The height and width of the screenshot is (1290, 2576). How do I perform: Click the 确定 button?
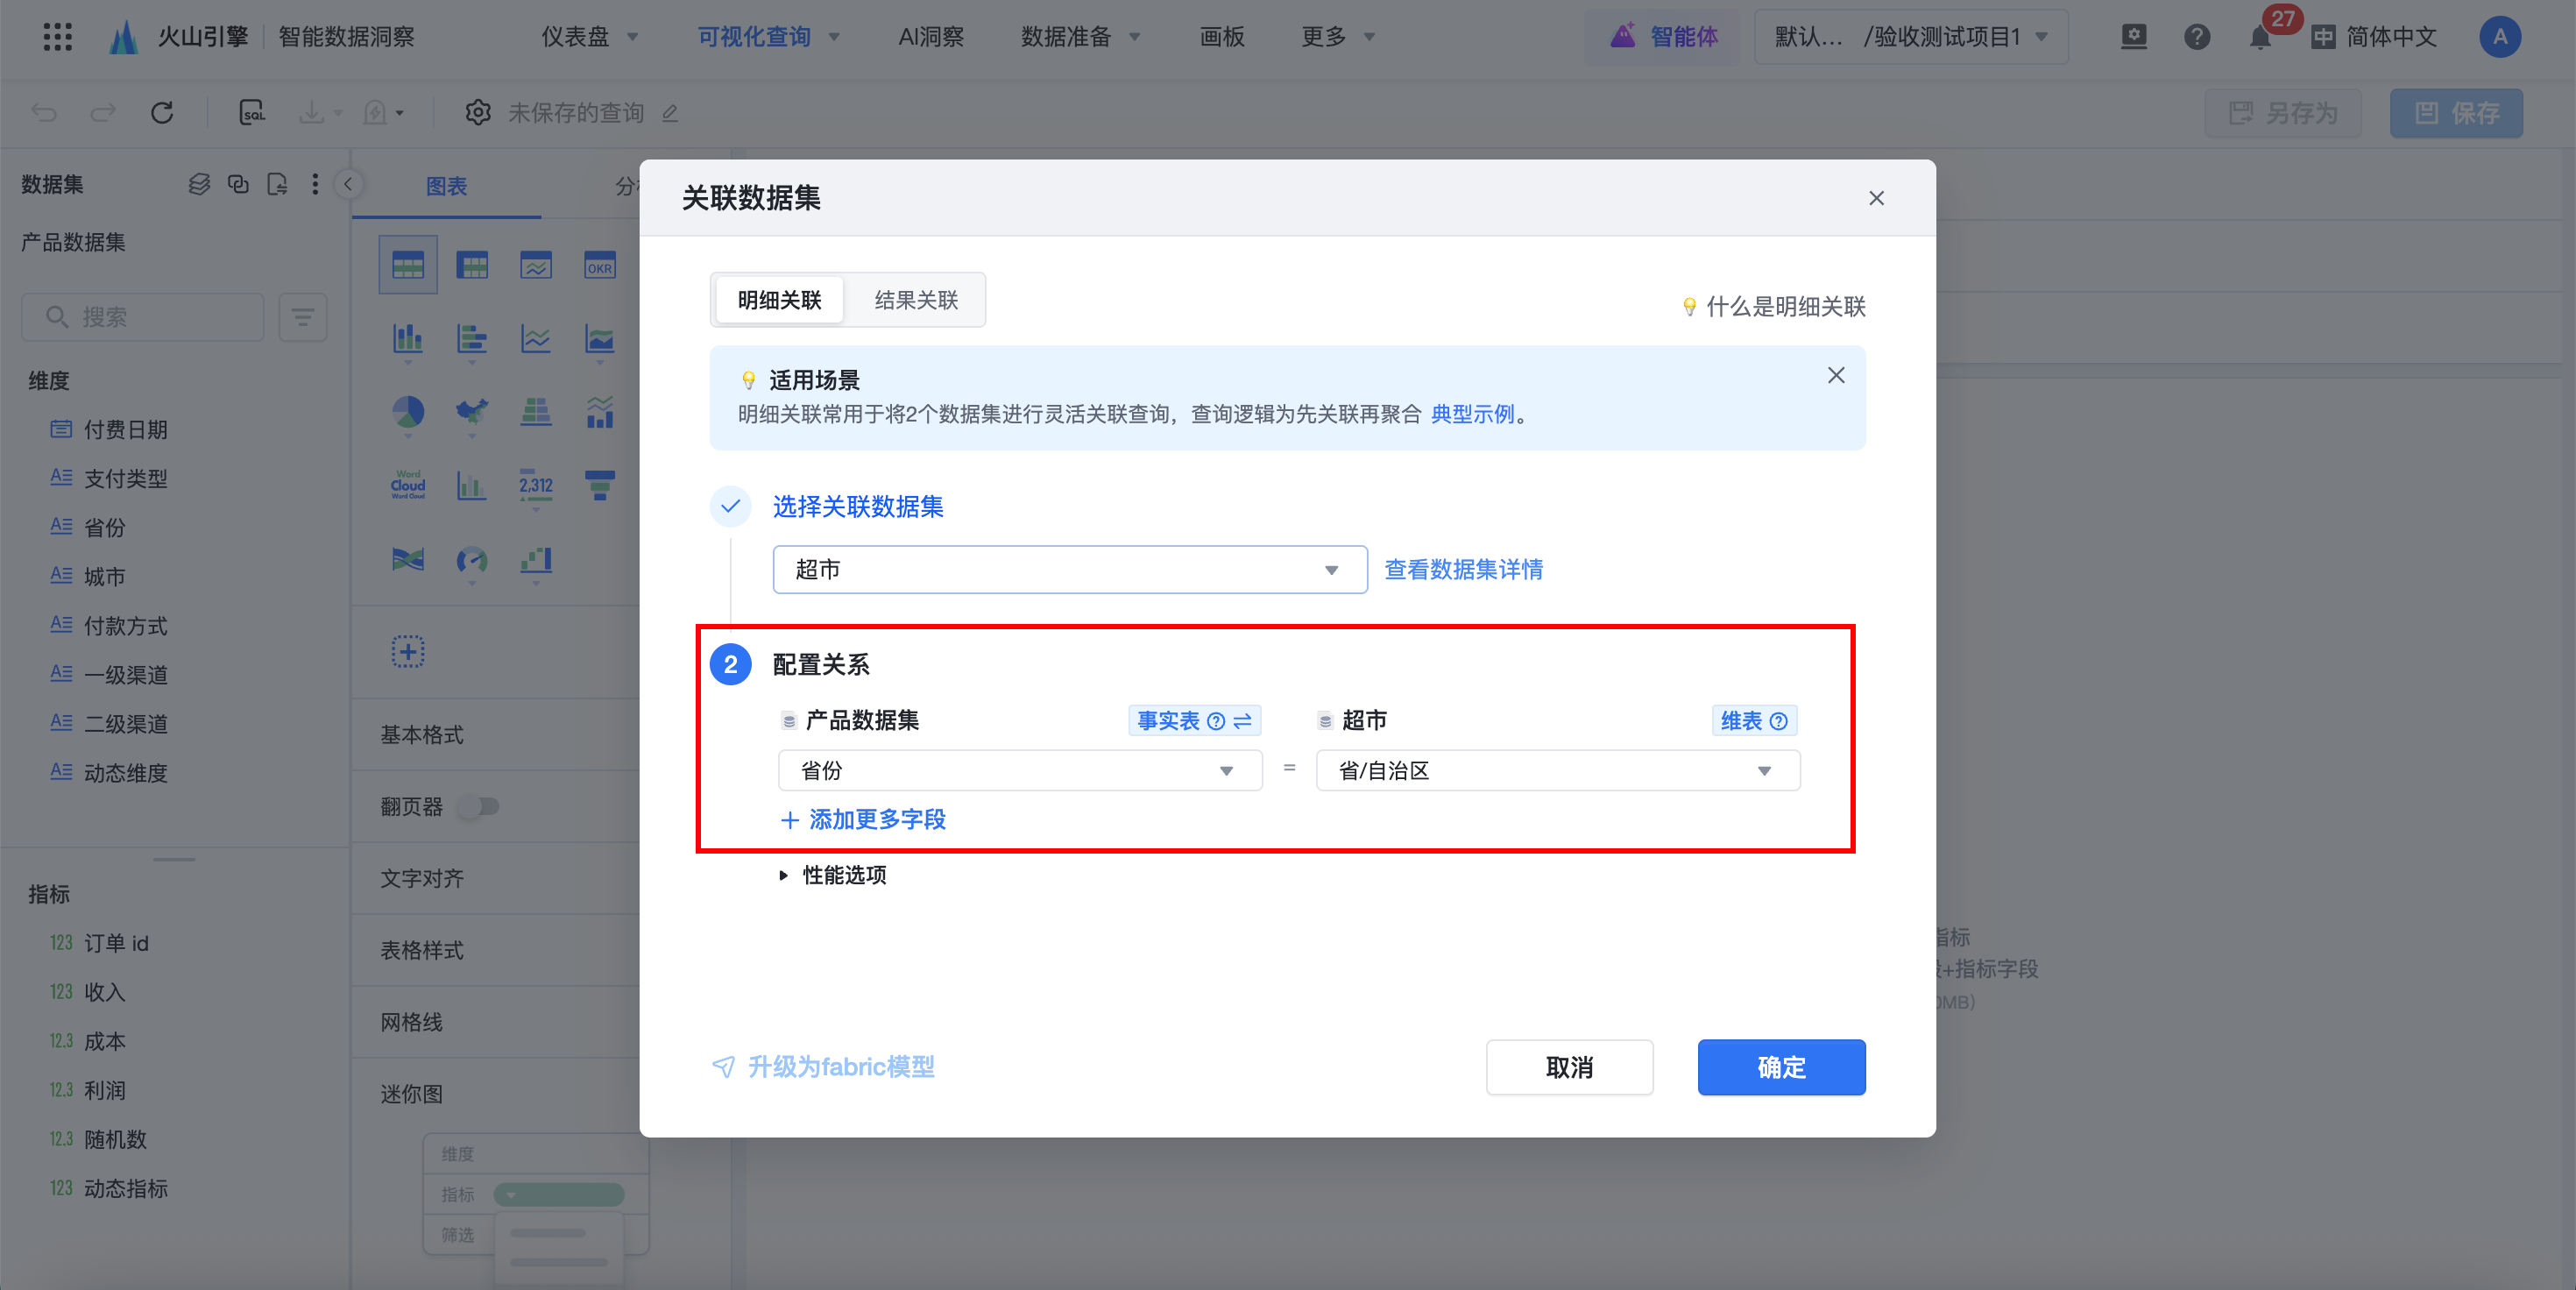[1780, 1067]
